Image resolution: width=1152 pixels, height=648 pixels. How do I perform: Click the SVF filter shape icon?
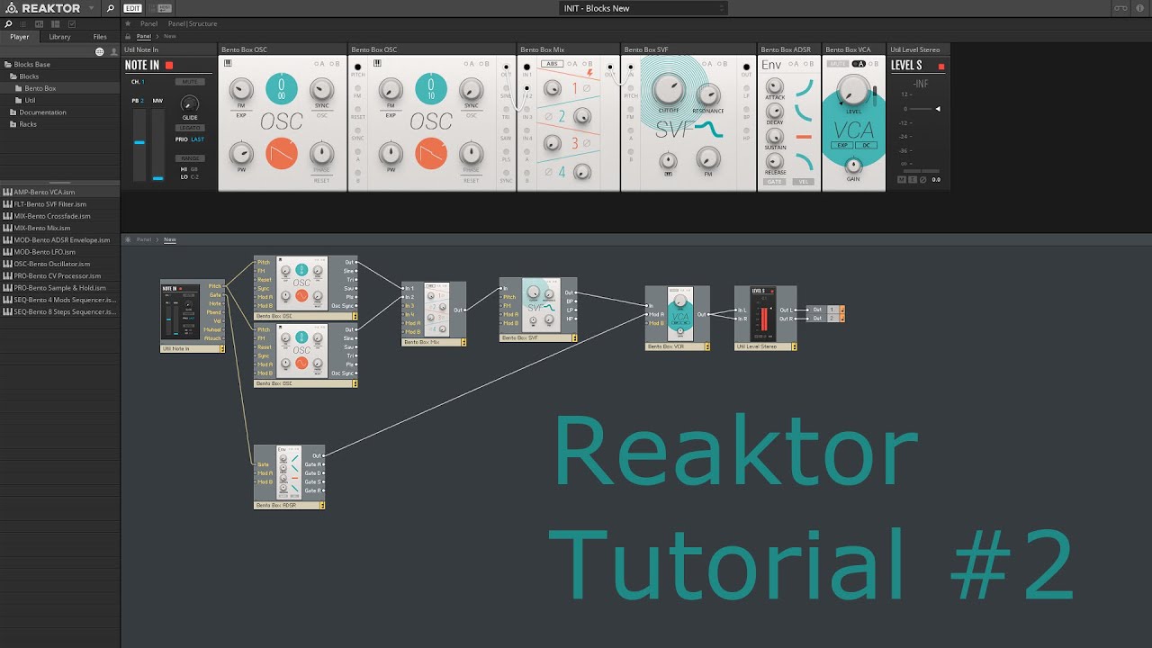pyautogui.click(x=708, y=131)
